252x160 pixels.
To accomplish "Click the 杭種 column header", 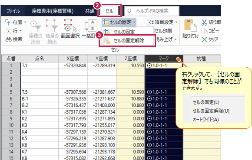I will tap(202, 59).
